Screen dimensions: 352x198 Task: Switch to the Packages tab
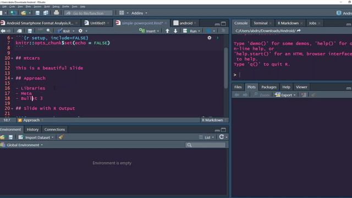[269, 87]
